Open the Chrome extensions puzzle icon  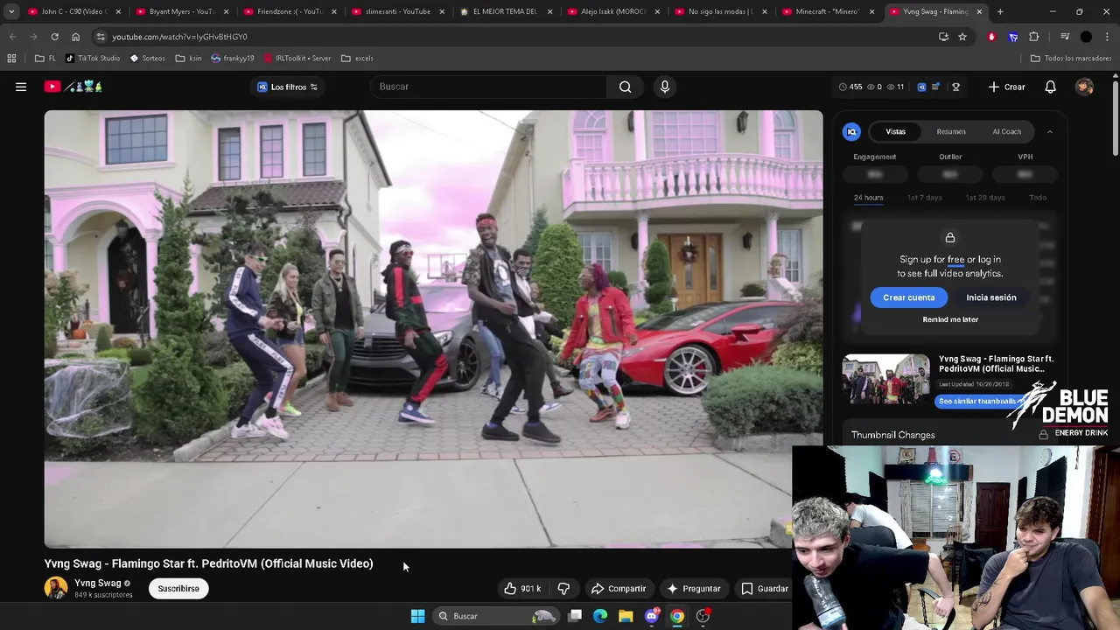1033,37
